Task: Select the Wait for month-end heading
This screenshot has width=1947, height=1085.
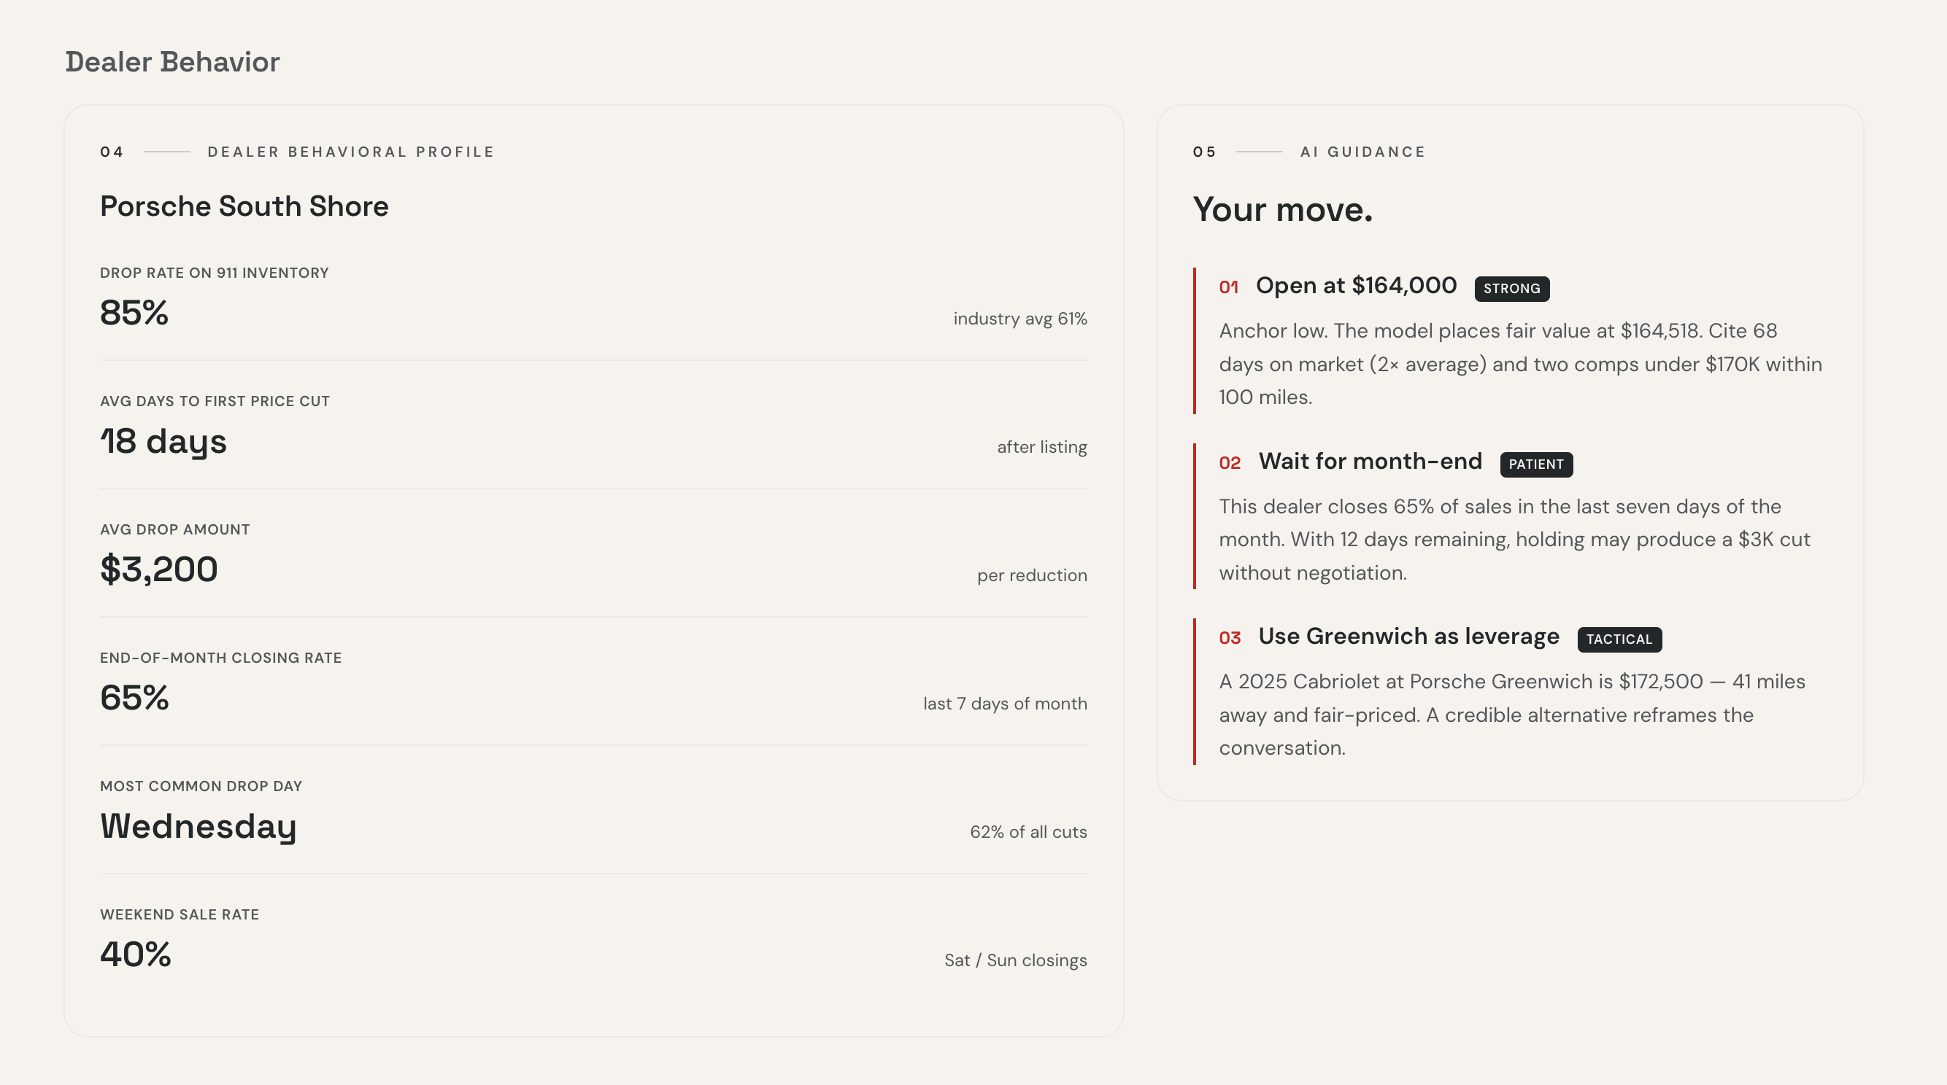Action: pyautogui.click(x=1370, y=462)
